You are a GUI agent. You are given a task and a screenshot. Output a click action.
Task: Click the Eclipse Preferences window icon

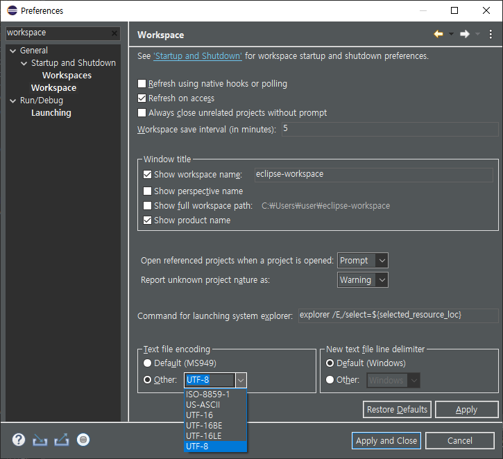(12, 10)
